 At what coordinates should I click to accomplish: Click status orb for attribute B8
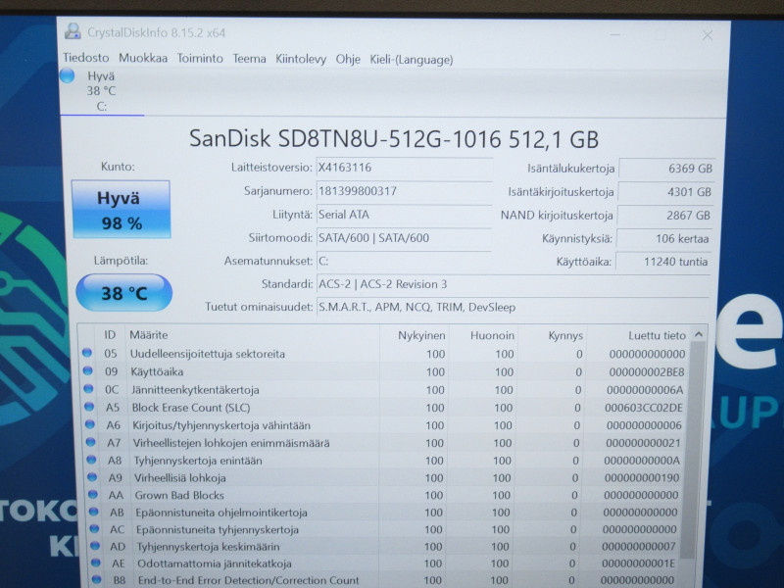click(x=96, y=579)
